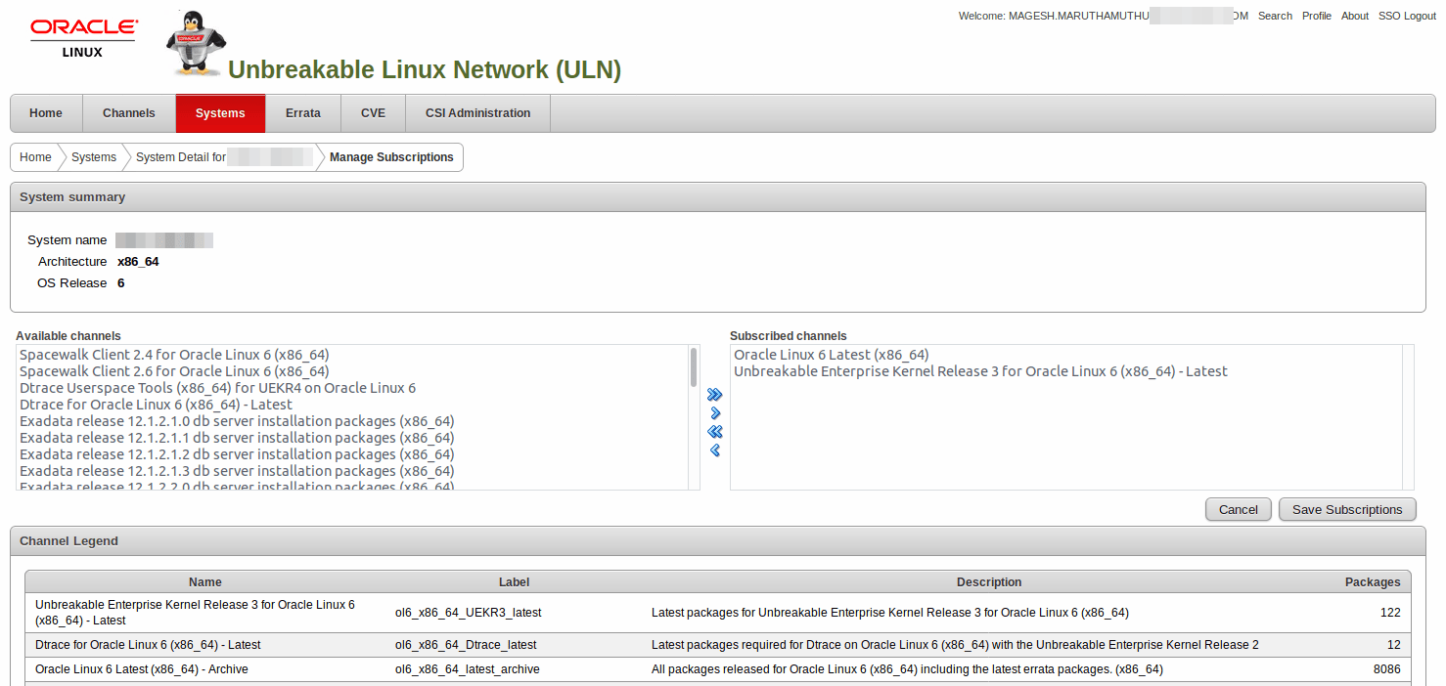This screenshot has height=686, width=1446.
Task: Click the SSO Logout link
Action: [1407, 16]
